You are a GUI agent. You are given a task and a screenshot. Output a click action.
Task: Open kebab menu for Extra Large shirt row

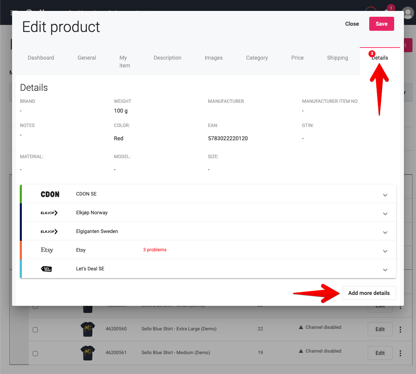[400, 329]
